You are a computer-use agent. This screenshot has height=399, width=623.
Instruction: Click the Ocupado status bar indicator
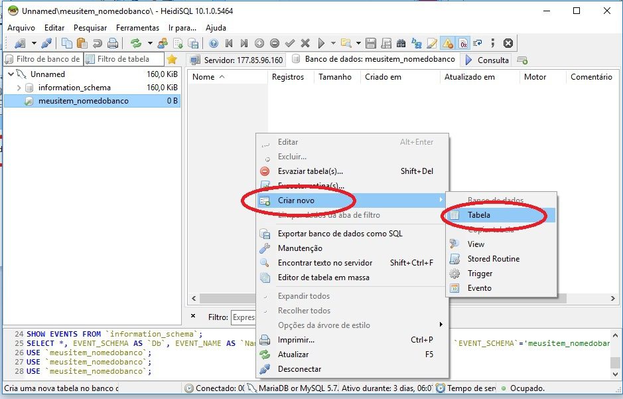click(x=526, y=387)
